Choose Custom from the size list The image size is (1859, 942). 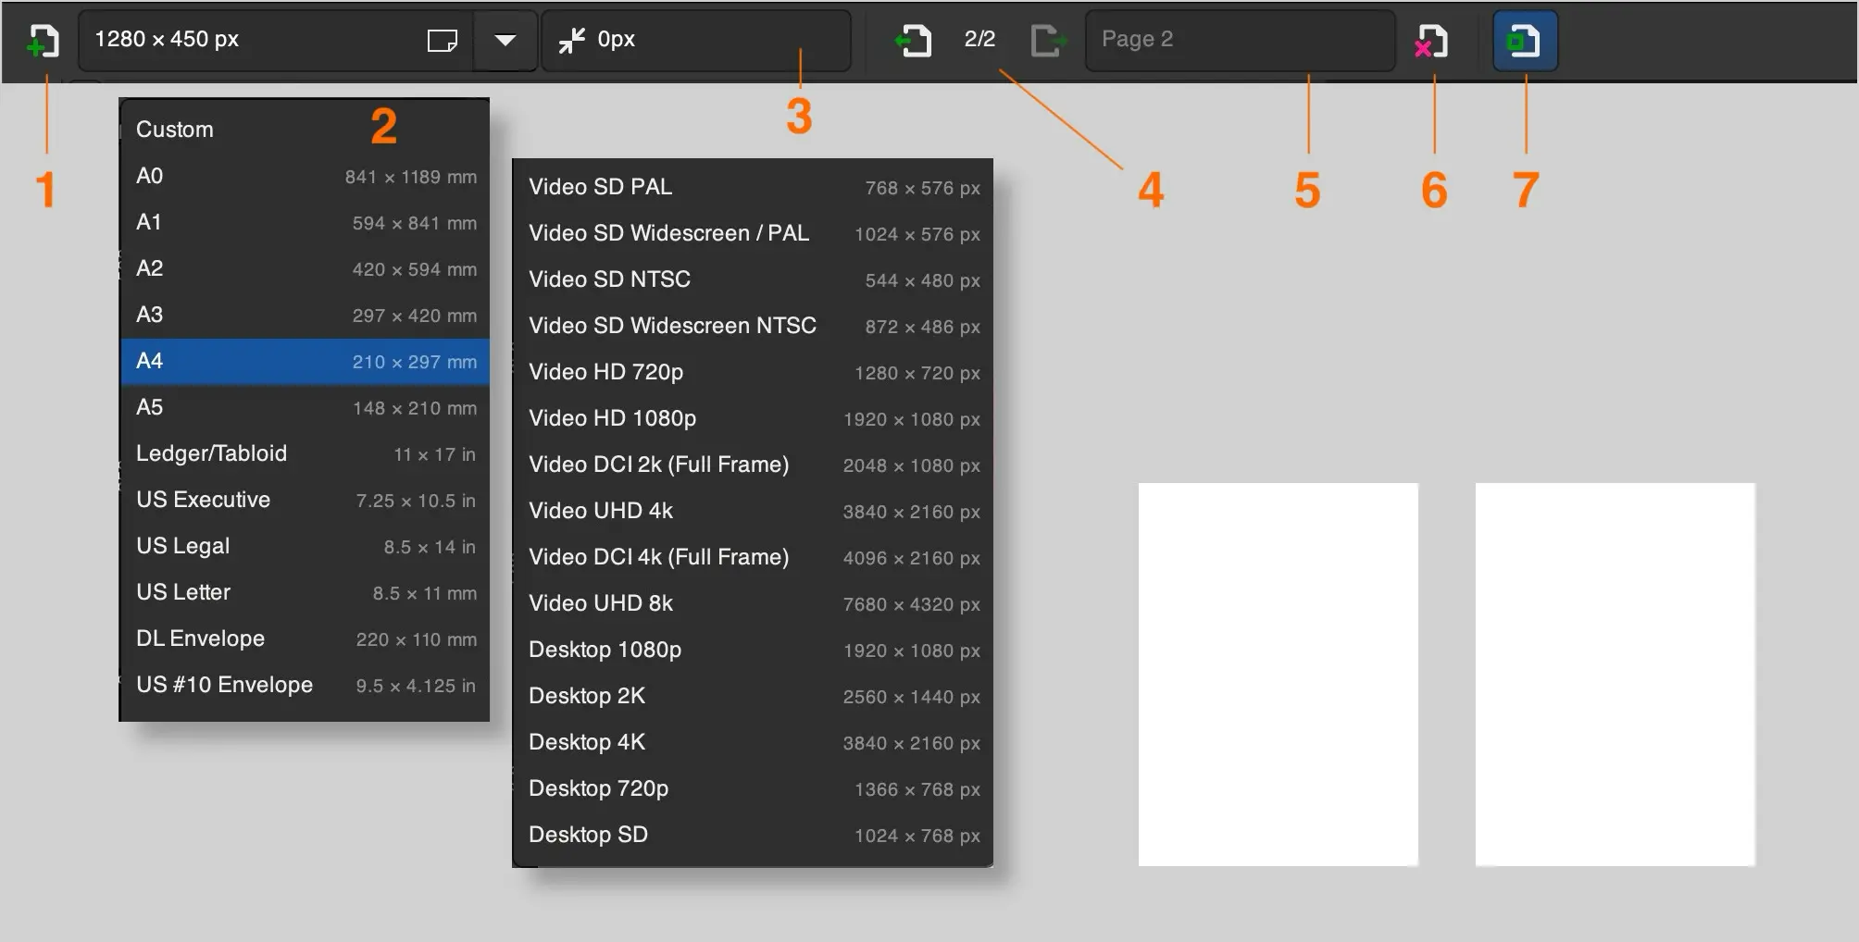305,130
